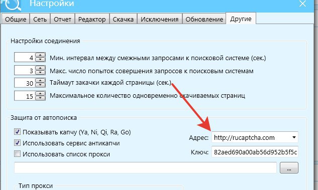This screenshot has height=190, width=318.
Task: Select the Другие tab
Action: pos(241,19)
